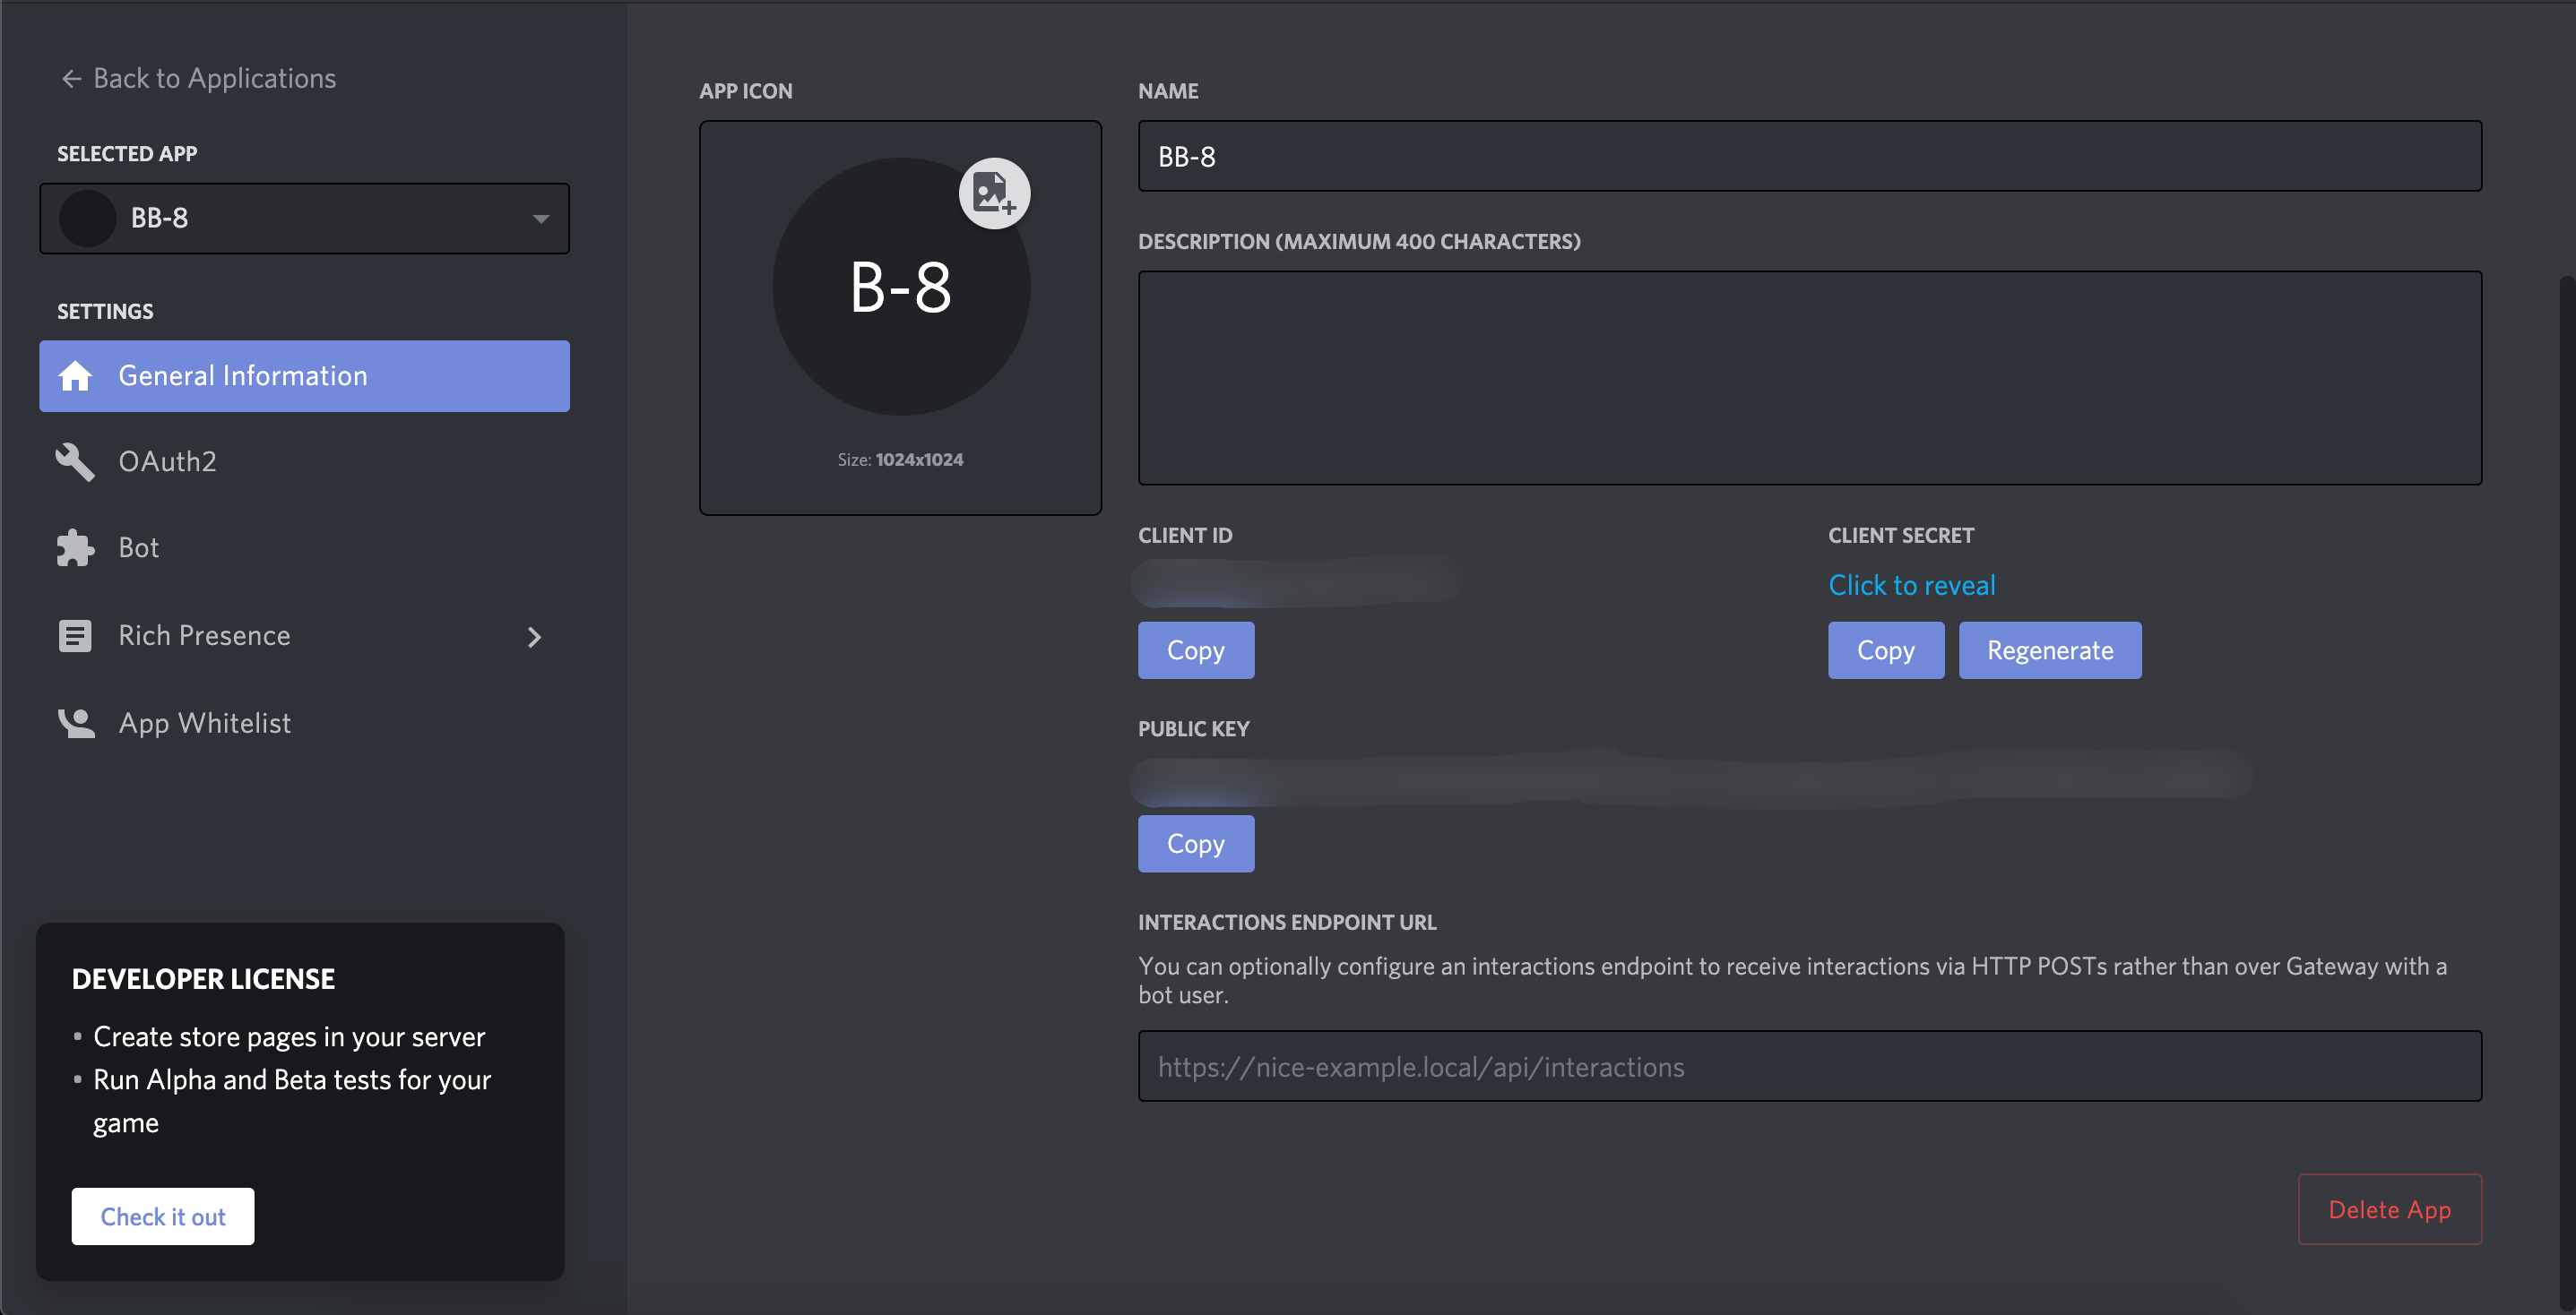Focus the Interactions Endpoint URL field
Image resolution: width=2576 pixels, height=1315 pixels.
click(x=1810, y=1066)
